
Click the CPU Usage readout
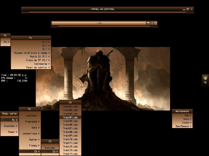(x=14, y=78)
